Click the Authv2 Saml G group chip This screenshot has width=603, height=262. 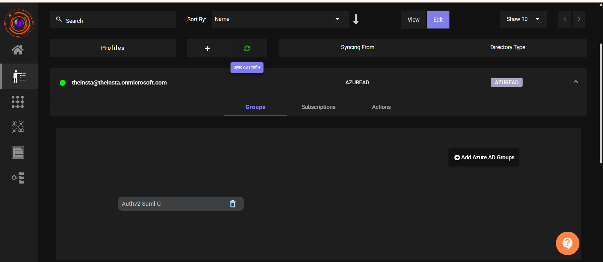(x=181, y=204)
